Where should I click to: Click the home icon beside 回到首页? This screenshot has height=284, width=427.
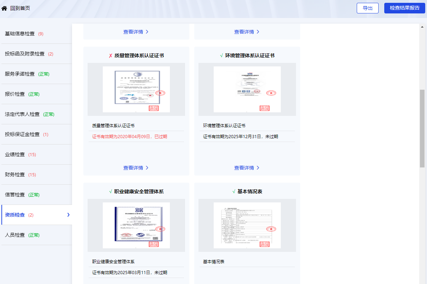4,8
